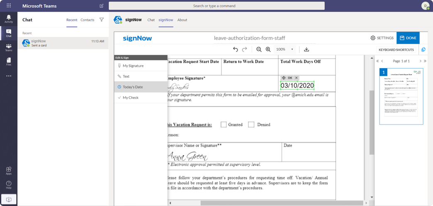Open Chat in the Teams sidebar
The width and height of the screenshot is (433, 206).
(x=9, y=34)
